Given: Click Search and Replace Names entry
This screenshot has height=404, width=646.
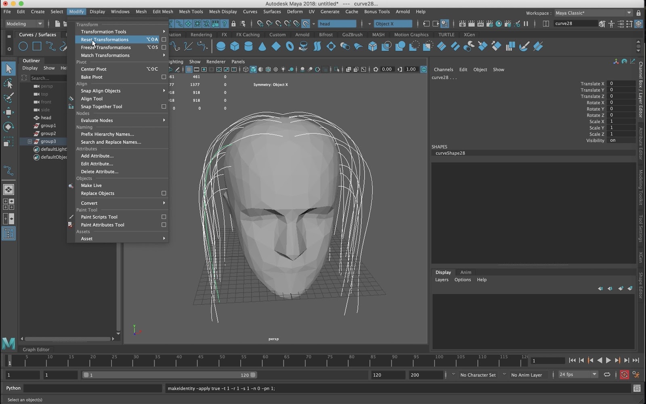Looking at the screenshot, I should (x=111, y=142).
